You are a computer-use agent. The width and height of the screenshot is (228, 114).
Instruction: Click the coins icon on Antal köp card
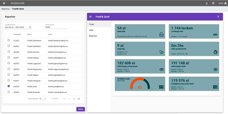pos(161,52)
